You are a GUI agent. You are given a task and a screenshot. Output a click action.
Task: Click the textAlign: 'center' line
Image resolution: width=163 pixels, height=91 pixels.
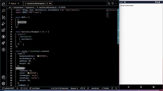(29, 78)
